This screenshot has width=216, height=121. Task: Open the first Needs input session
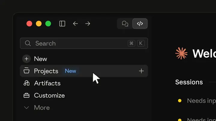pos(197,101)
